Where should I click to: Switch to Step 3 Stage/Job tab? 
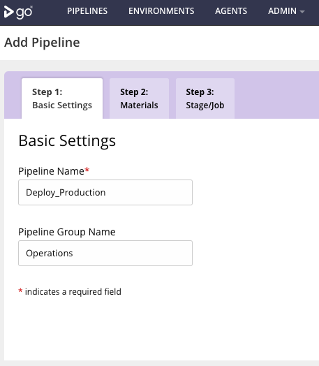point(205,98)
